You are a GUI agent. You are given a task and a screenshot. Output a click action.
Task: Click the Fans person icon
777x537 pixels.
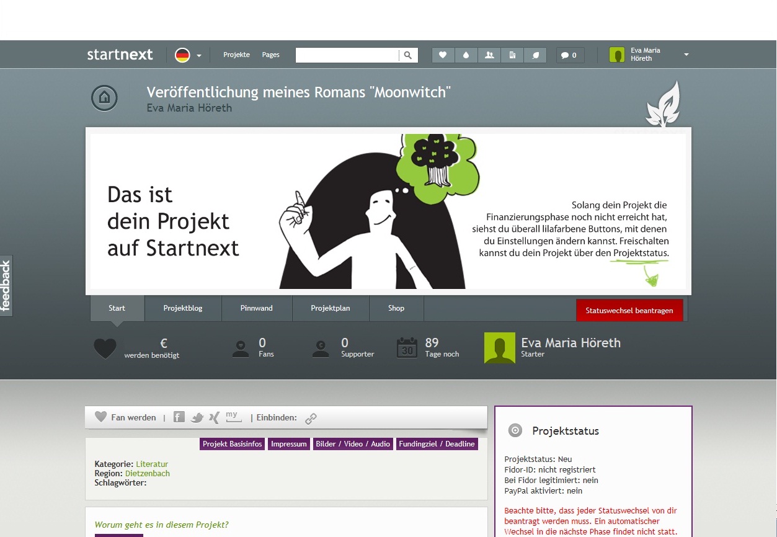pos(241,348)
